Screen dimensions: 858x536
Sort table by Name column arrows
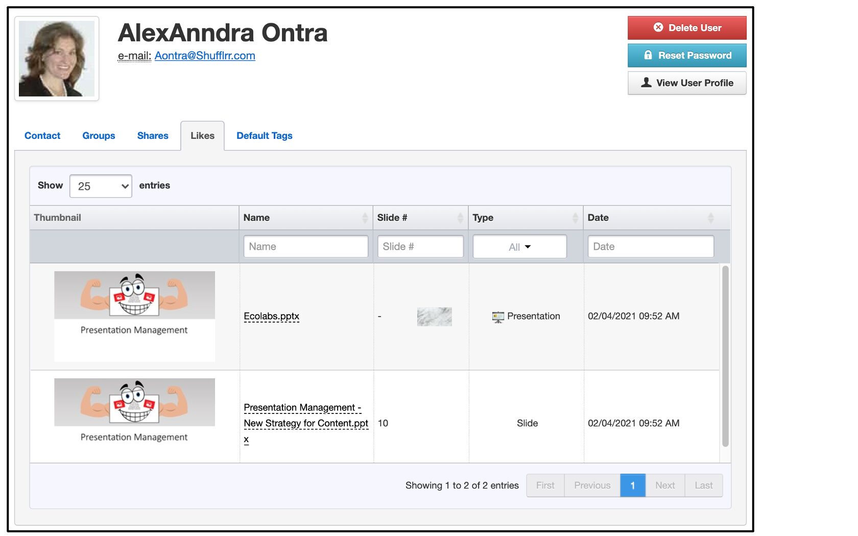(365, 218)
